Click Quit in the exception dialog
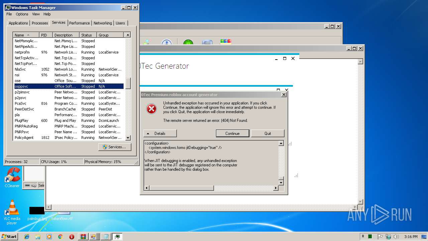Viewport: 428px width, 241px height. 268,133
